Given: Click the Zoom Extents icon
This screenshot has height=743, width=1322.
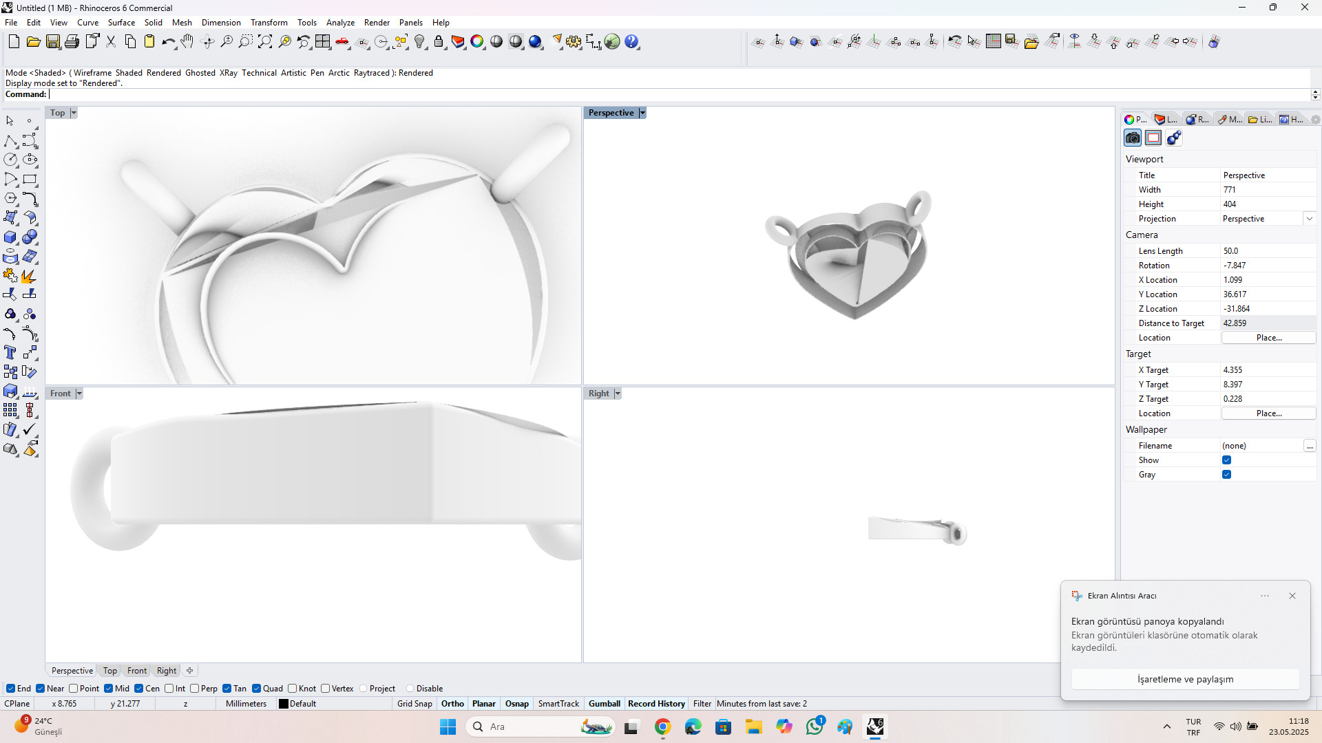Looking at the screenshot, I should tap(265, 42).
